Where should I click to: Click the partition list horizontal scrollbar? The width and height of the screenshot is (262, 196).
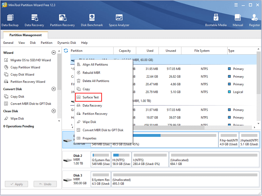coord(168,127)
